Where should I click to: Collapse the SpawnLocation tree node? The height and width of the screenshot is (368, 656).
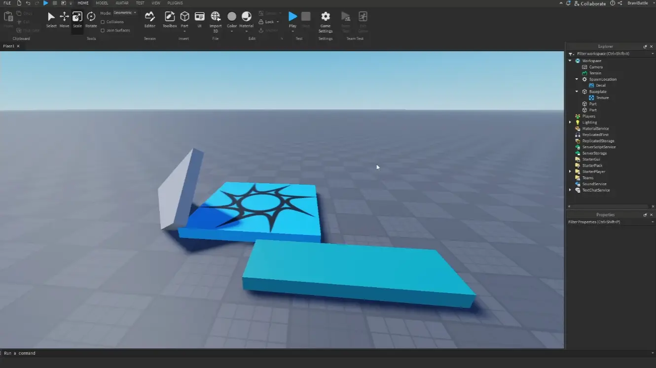577,79
